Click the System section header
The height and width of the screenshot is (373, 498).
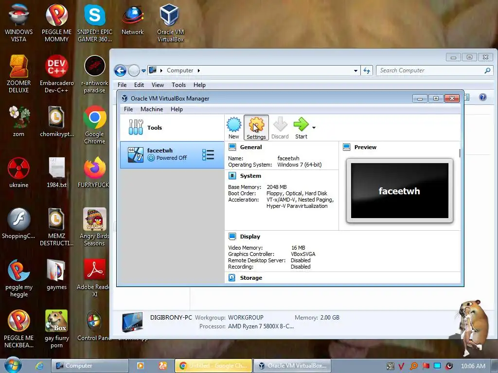tap(250, 176)
